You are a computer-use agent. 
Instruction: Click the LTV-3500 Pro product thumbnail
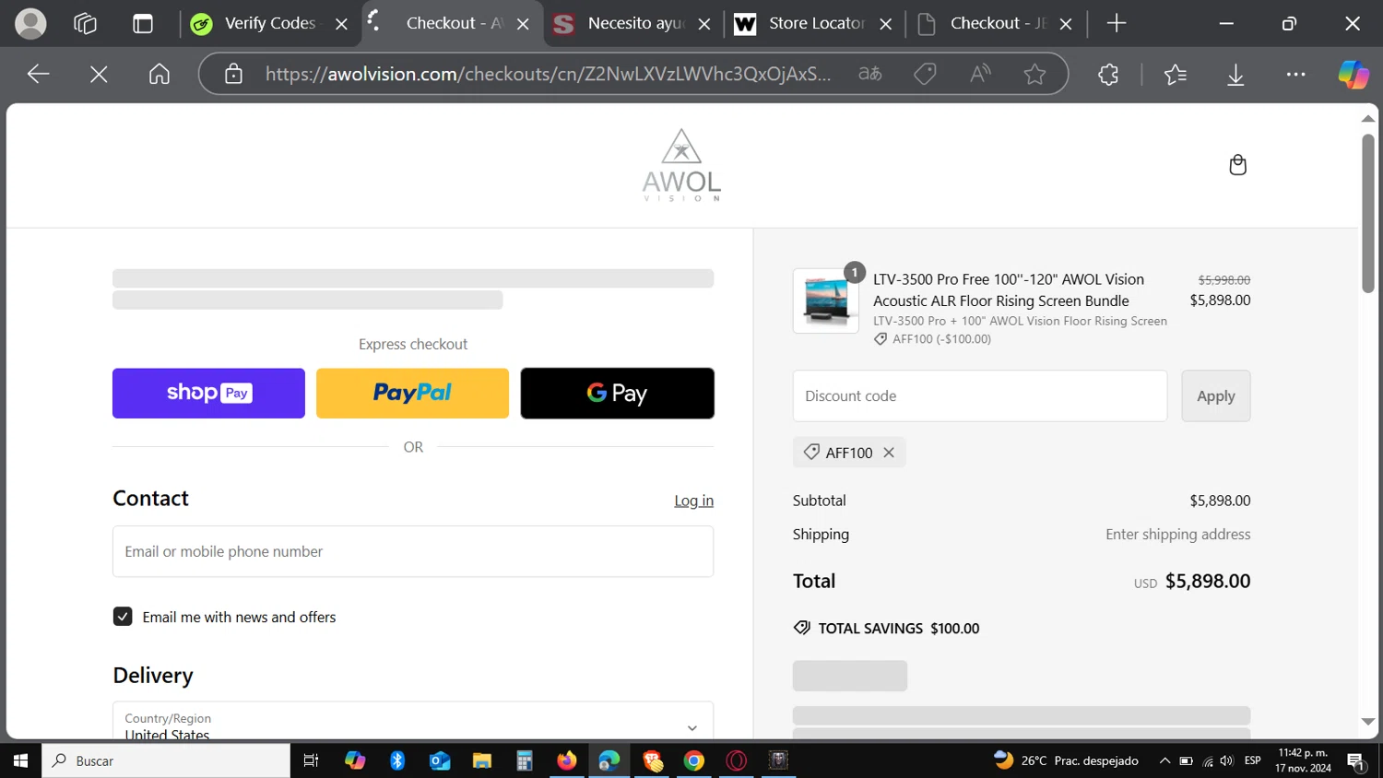[x=825, y=301]
